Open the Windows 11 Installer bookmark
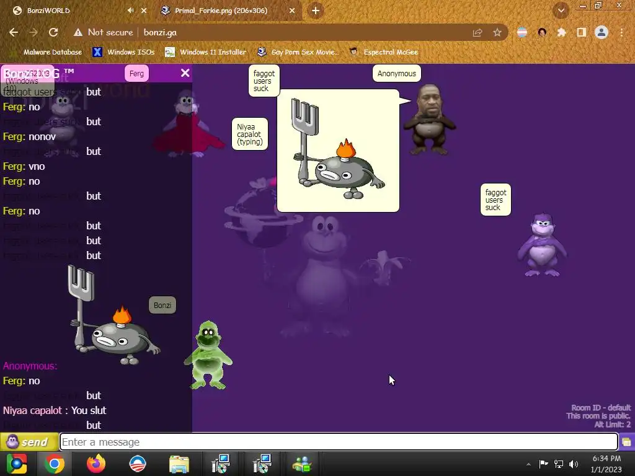The image size is (635, 476). tap(206, 52)
